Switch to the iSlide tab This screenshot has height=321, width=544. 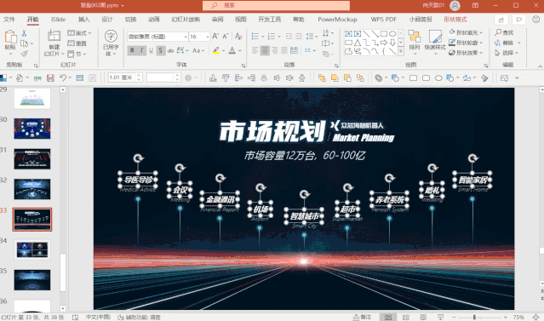coord(58,20)
